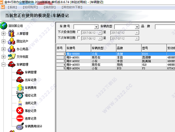This screenshot has width=175, height=132.
Task: Expand the 人事管理 tree node
Action: (3, 34)
